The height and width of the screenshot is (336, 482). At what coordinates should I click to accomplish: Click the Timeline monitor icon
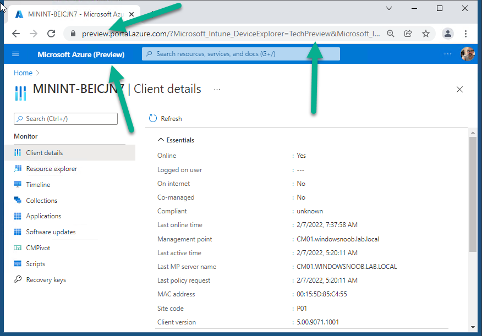pyautogui.click(x=18, y=184)
